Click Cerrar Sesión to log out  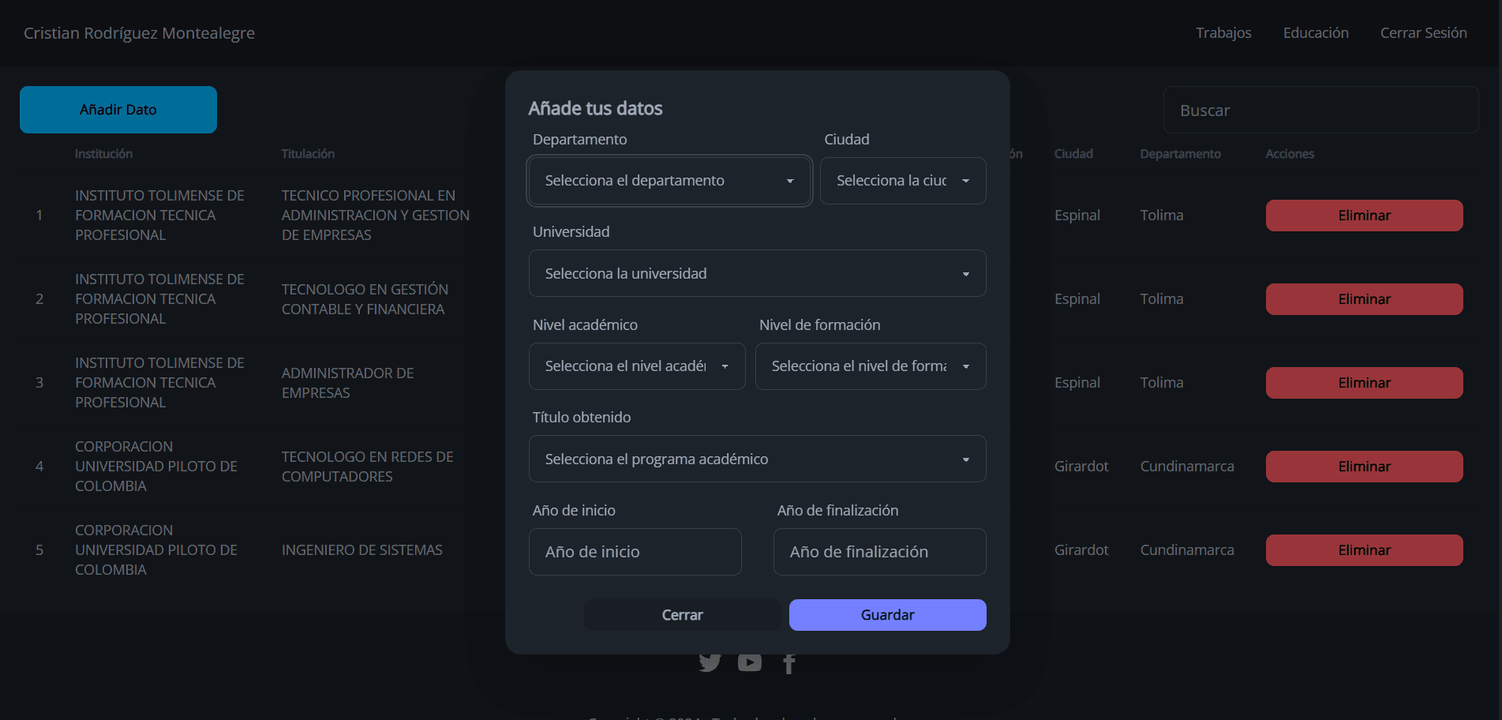1424,33
